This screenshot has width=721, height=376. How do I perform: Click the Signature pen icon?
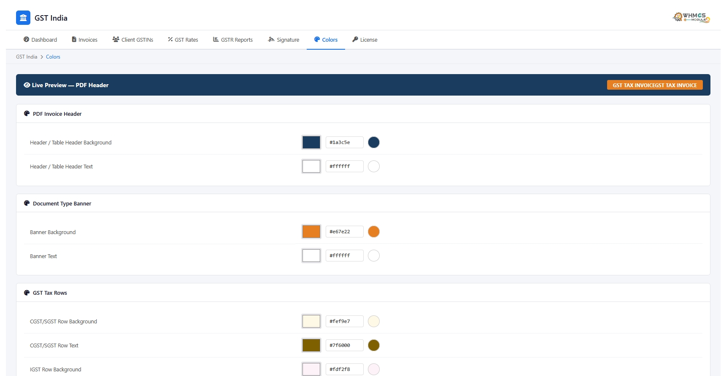pyautogui.click(x=271, y=39)
